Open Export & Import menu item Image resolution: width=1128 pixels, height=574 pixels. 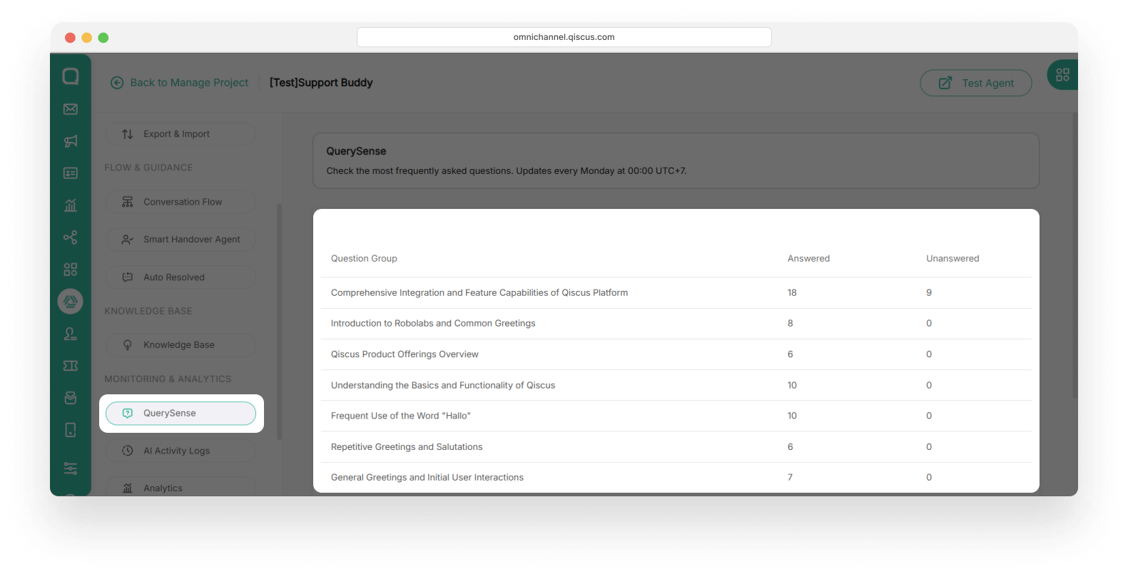point(181,134)
